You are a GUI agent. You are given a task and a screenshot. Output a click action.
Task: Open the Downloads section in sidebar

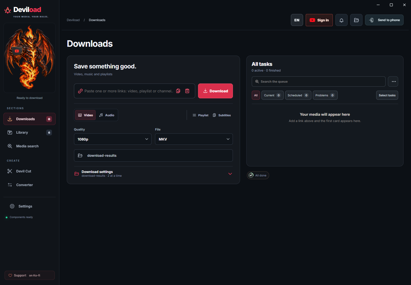tap(29, 119)
